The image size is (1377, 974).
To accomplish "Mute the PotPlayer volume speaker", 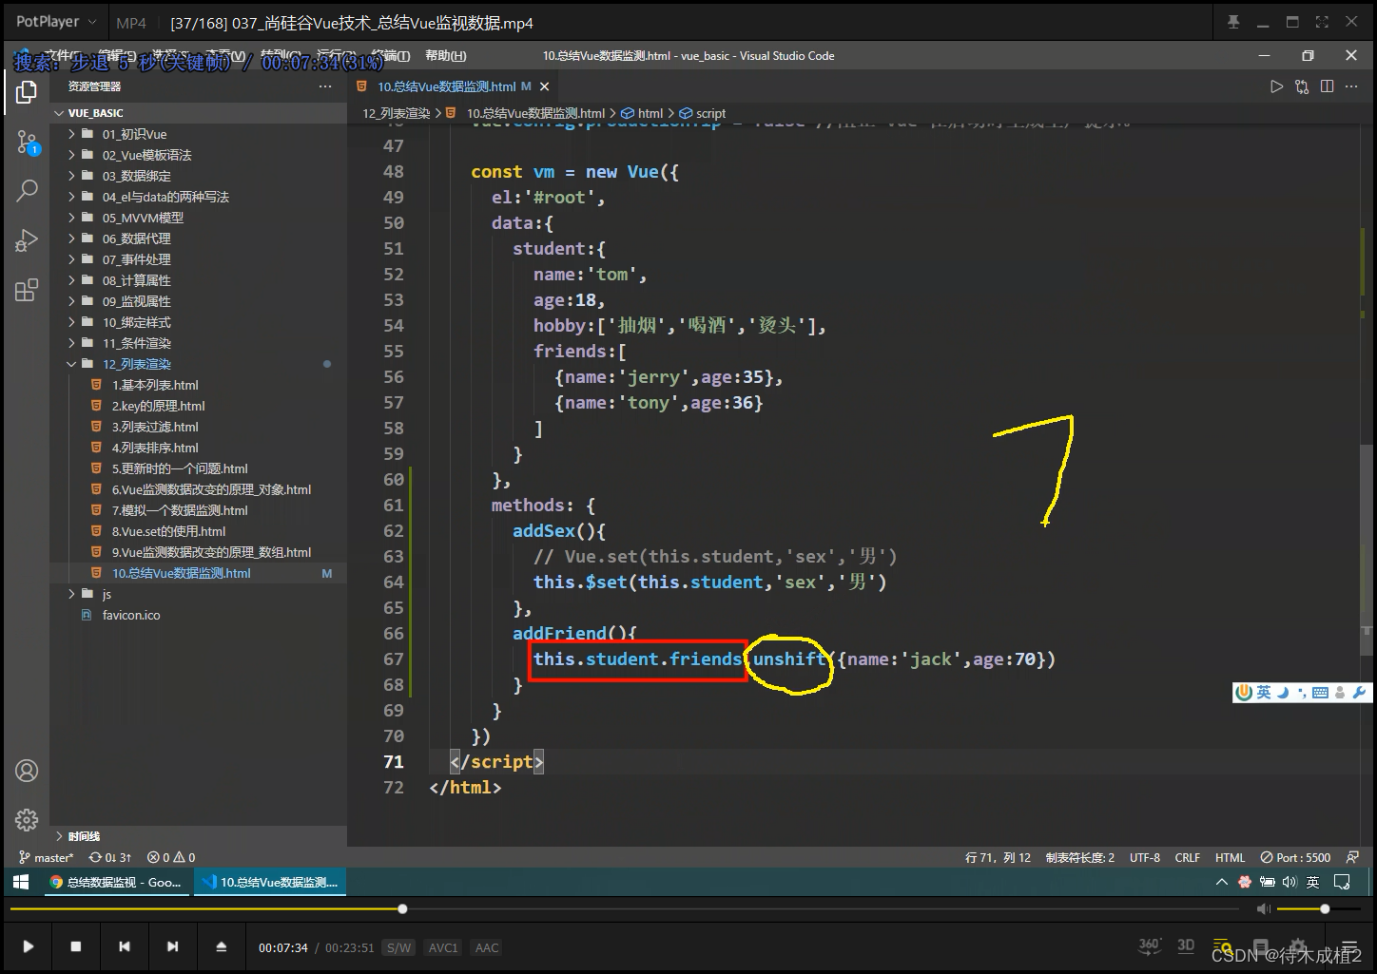I will tap(1263, 909).
